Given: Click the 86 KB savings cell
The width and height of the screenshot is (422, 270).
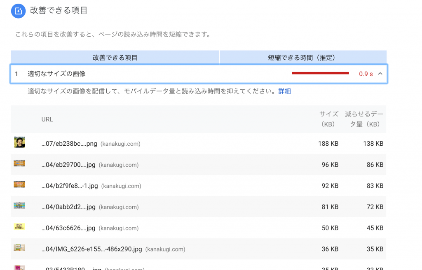Looking at the screenshot, I should point(375,165).
